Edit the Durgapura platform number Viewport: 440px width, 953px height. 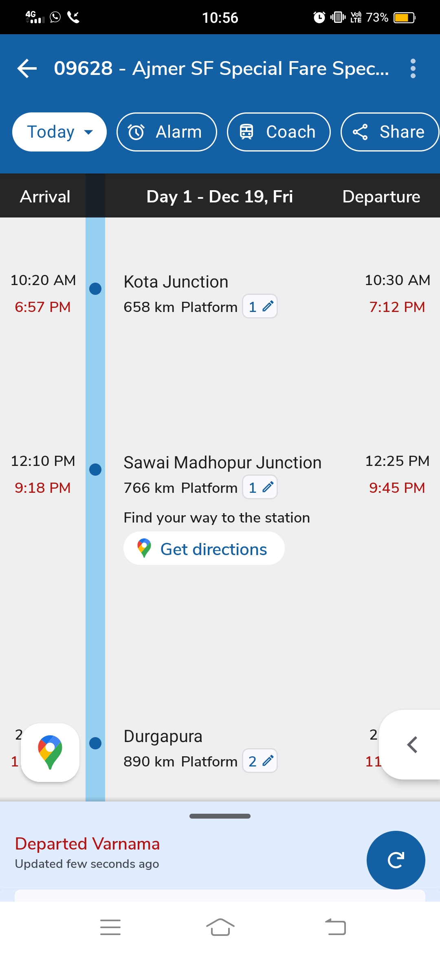[260, 761]
